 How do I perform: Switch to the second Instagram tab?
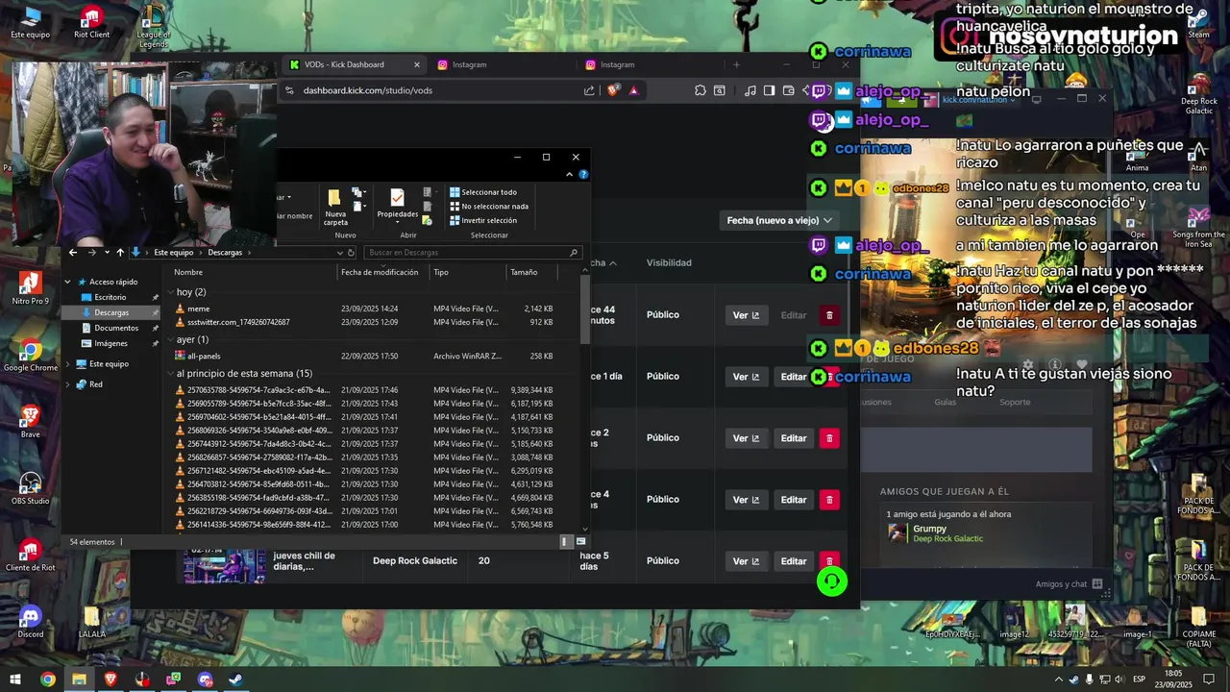(x=618, y=64)
